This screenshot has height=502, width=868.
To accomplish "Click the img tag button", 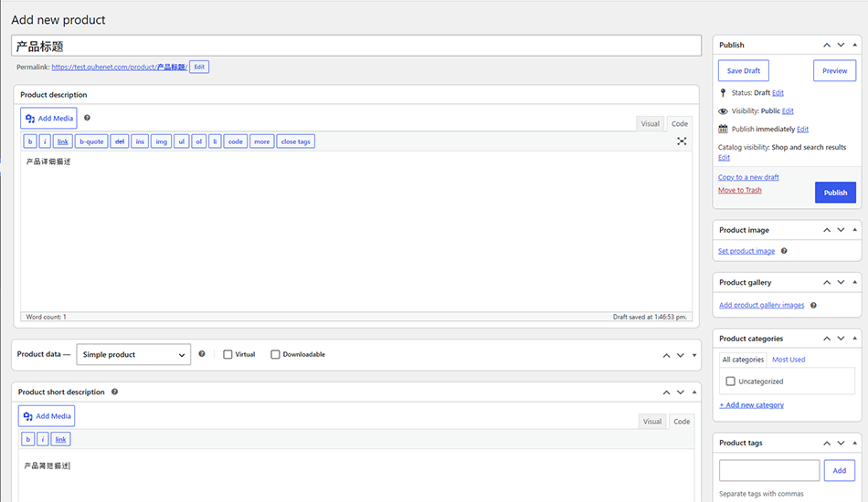I will point(161,141).
